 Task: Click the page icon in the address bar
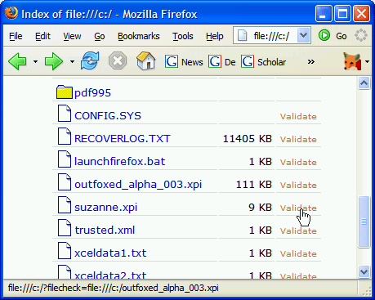(242, 36)
